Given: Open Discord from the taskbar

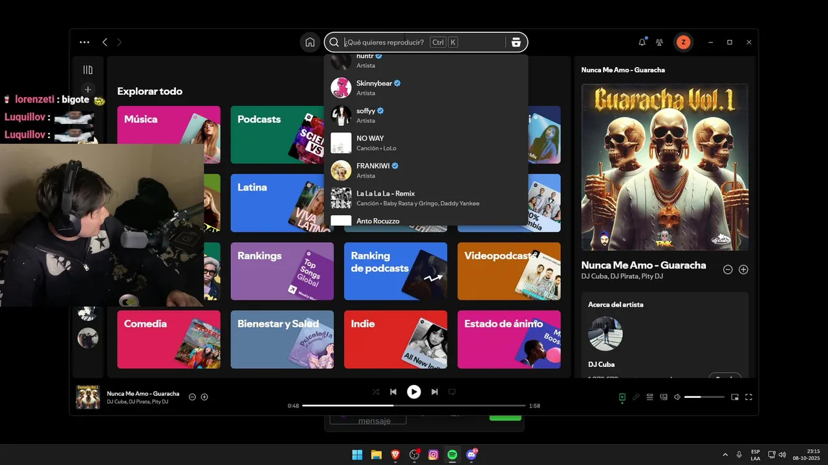Looking at the screenshot, I should point(472,455).
